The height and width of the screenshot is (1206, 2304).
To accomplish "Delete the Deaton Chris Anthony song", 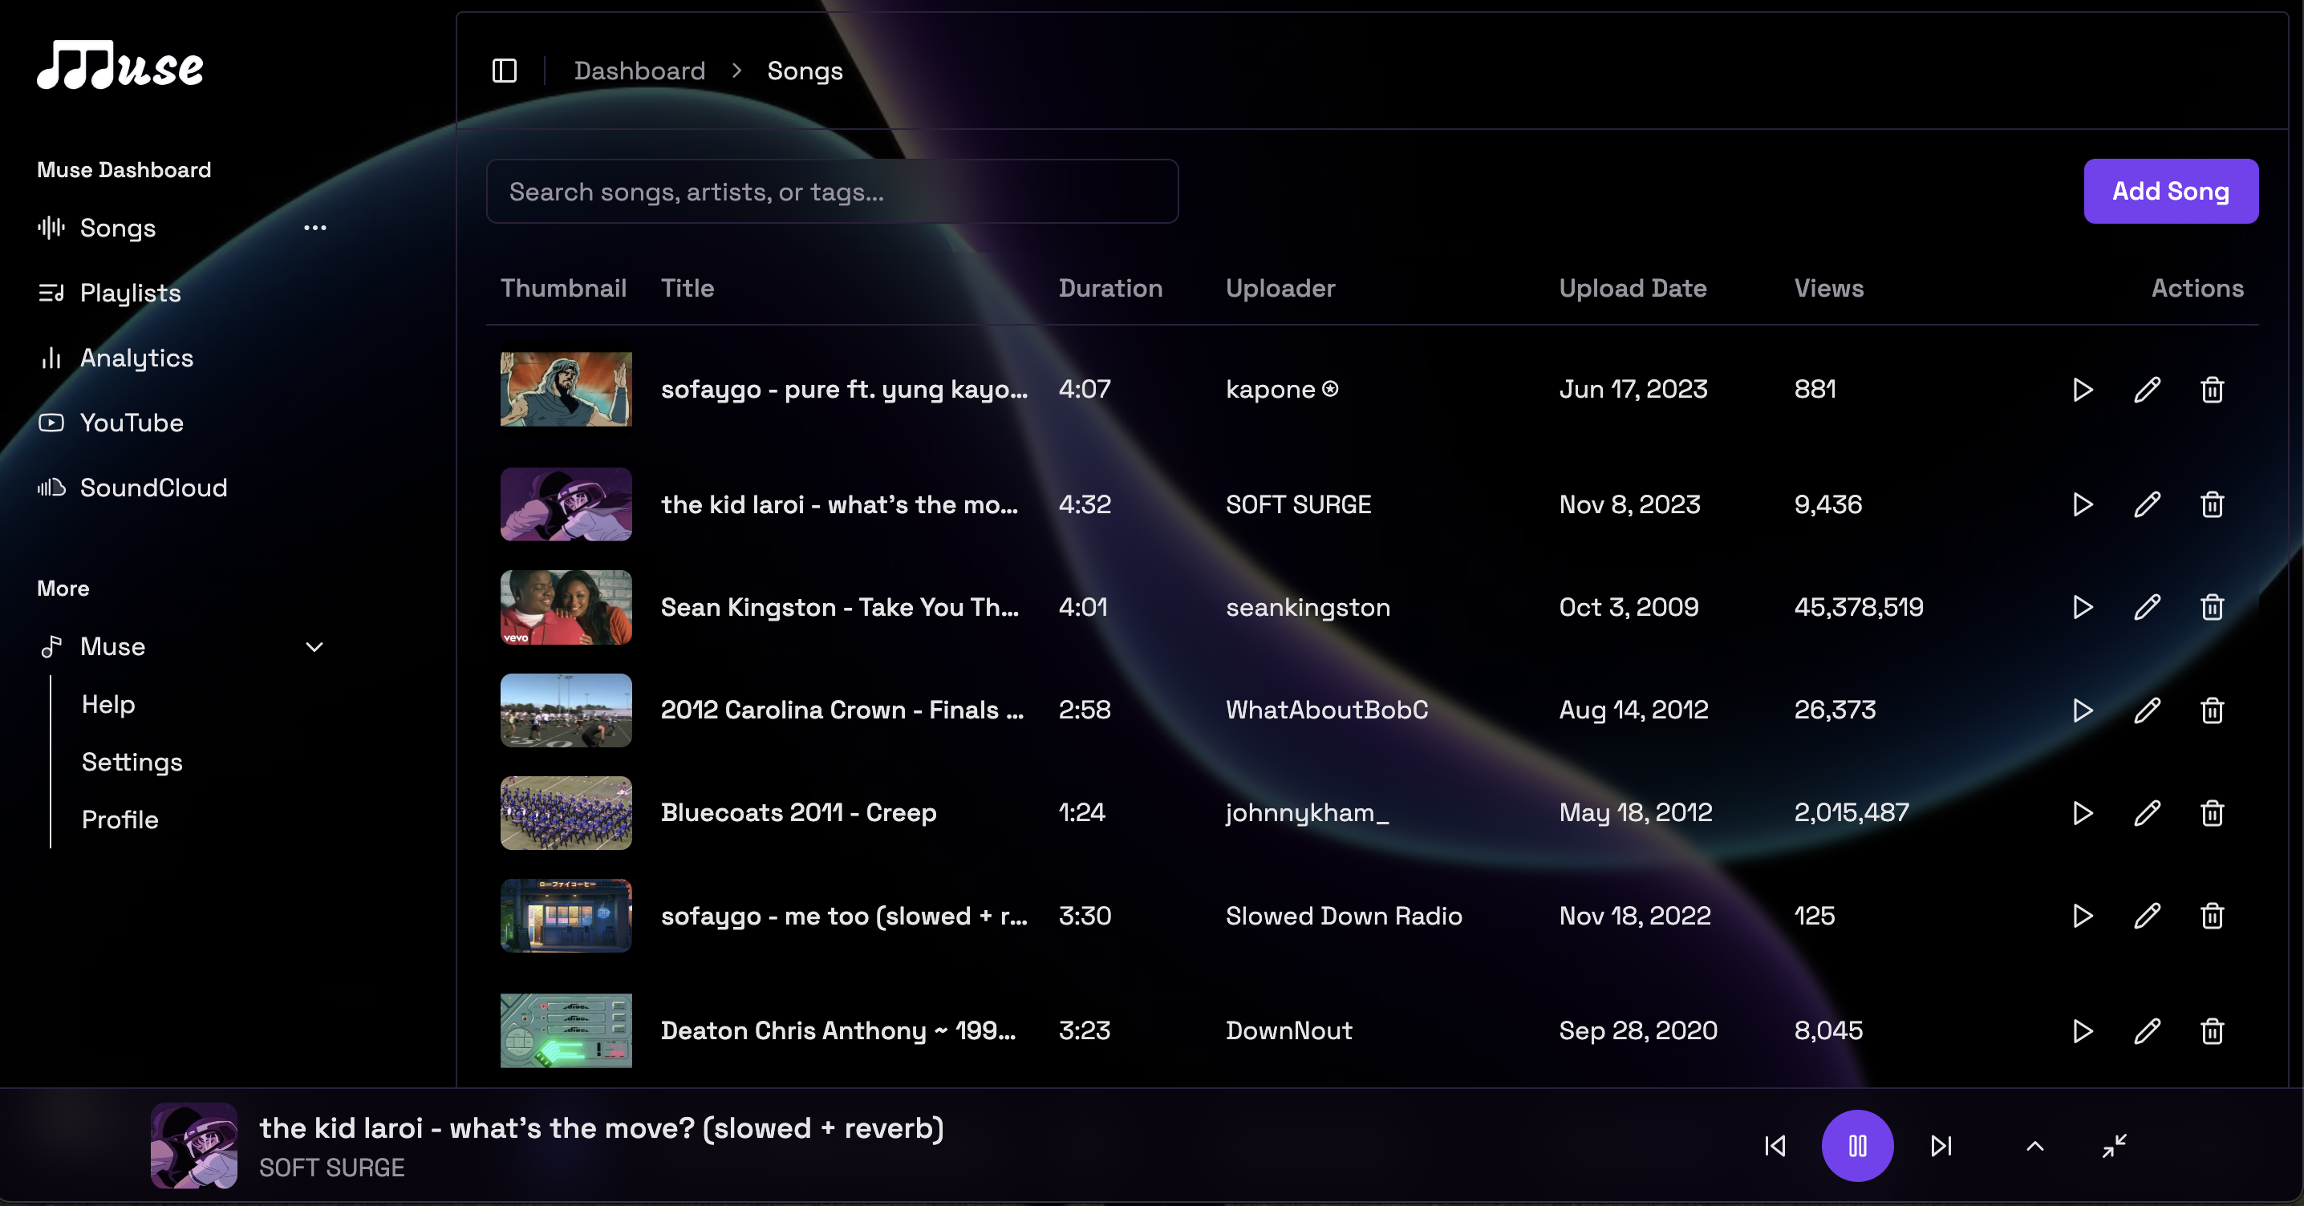I will (x=2212, y=1030).
